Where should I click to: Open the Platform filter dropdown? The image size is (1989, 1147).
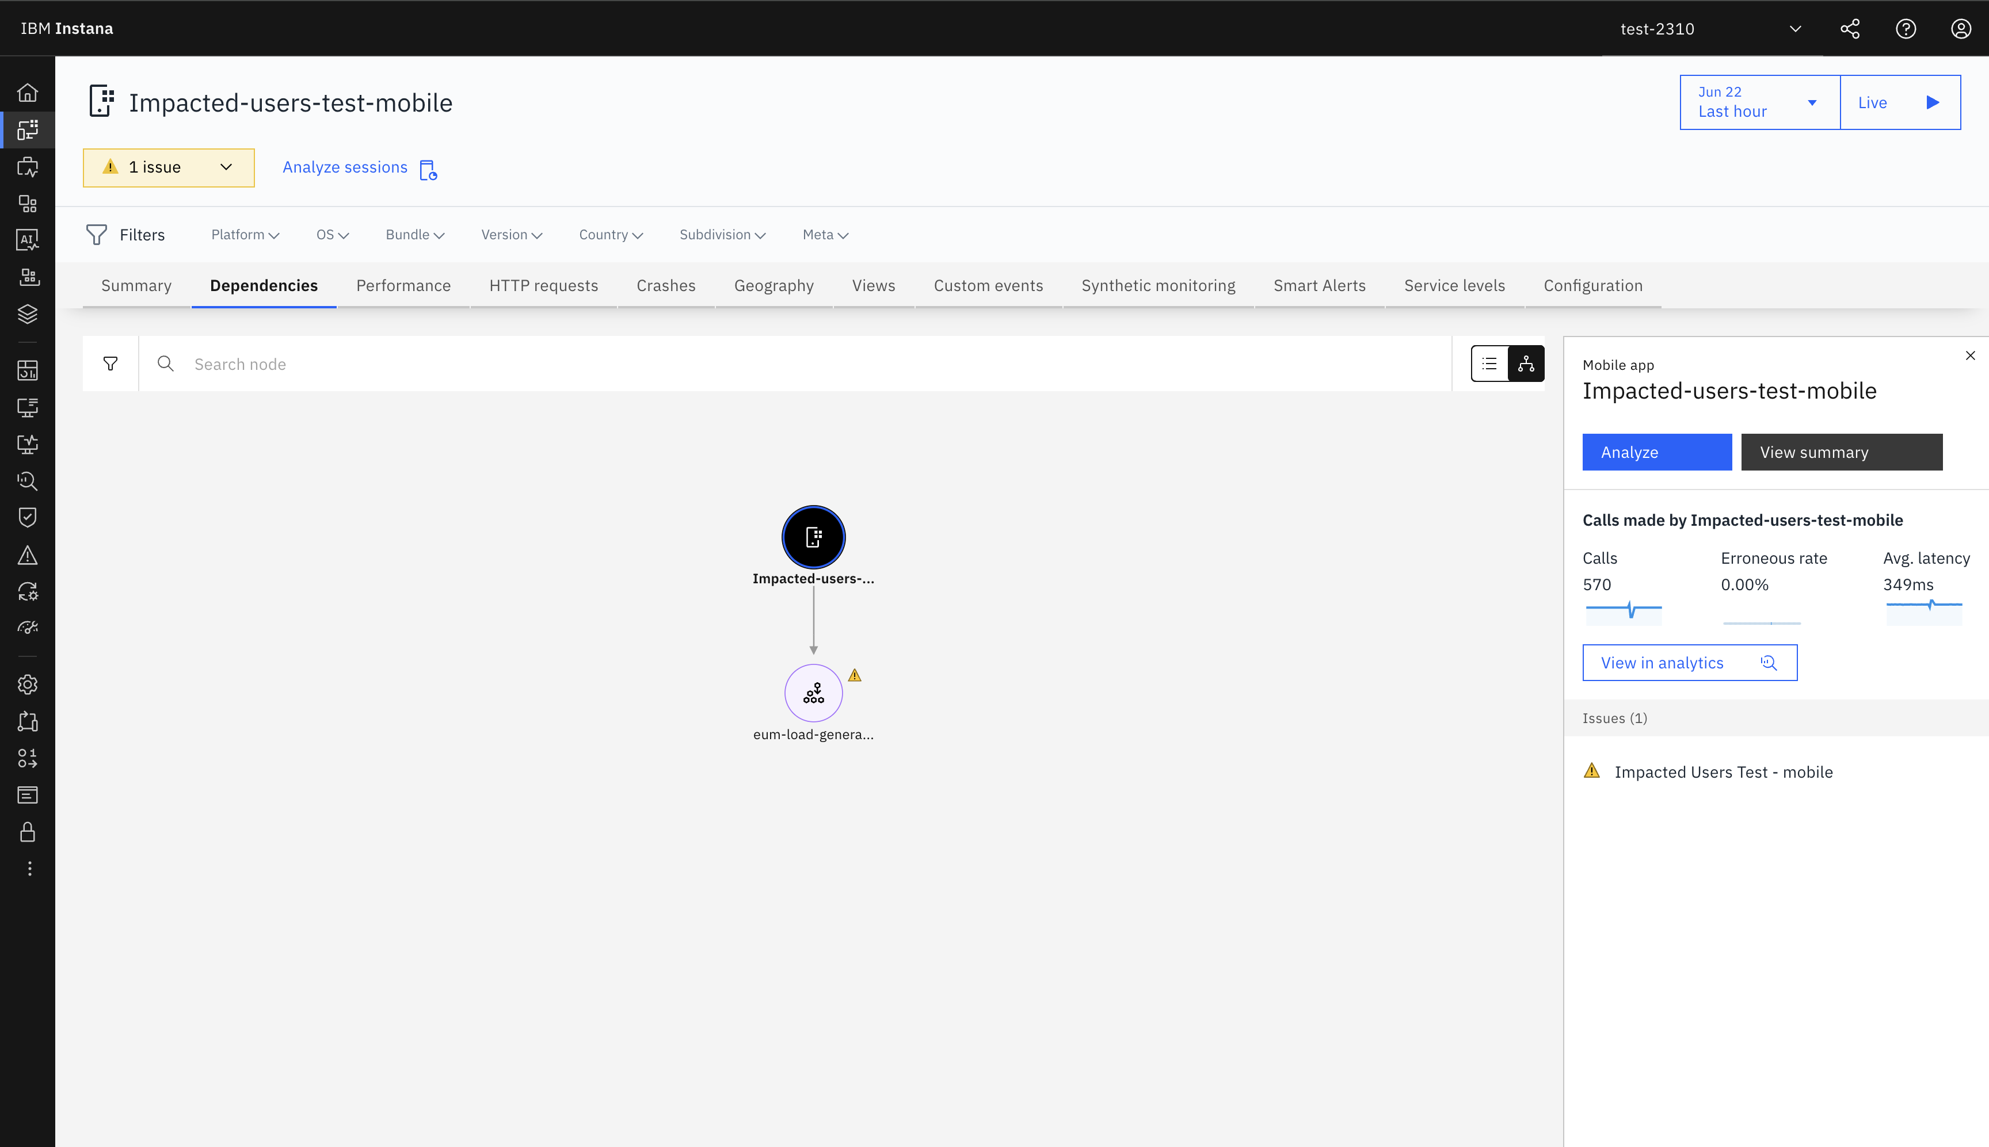[x=245, y=235]
